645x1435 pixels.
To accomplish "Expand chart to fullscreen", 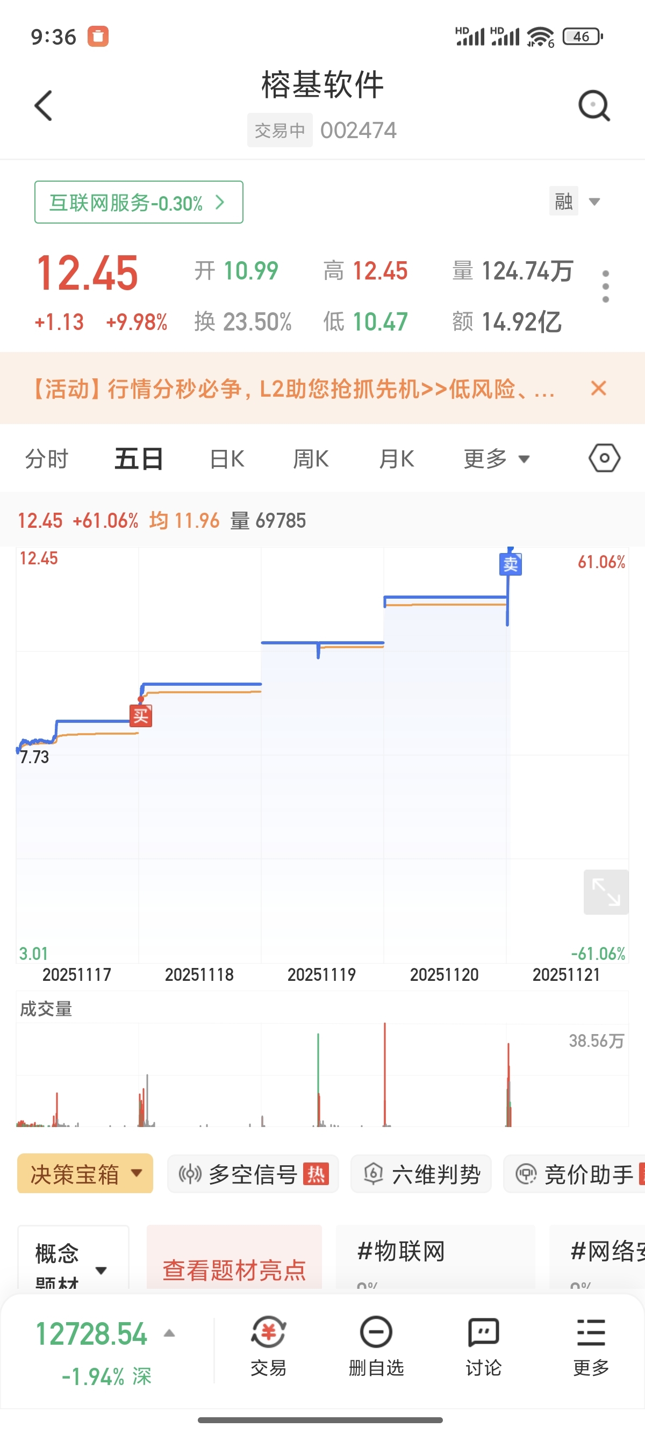I will [606, 891].
